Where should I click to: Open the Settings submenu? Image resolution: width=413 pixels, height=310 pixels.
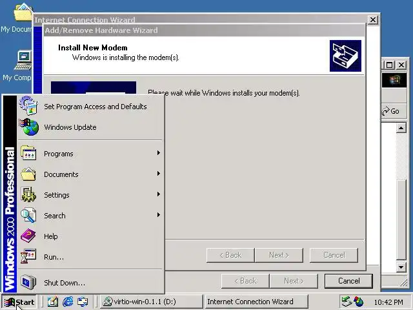click(90, 195)
